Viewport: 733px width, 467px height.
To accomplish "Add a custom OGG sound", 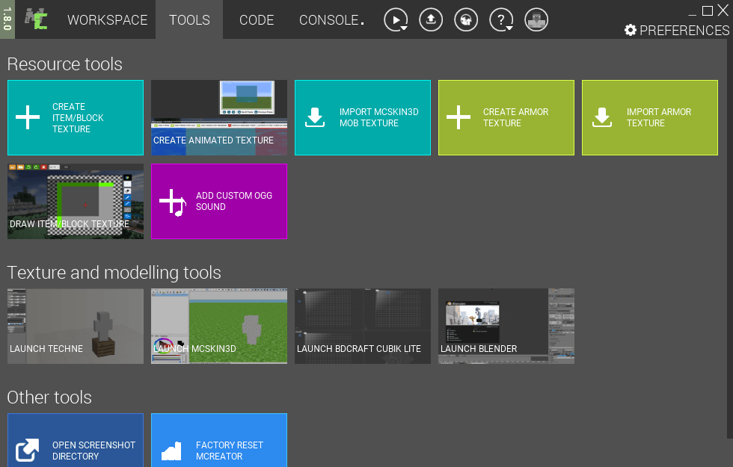I will click(x=218, y=202).
